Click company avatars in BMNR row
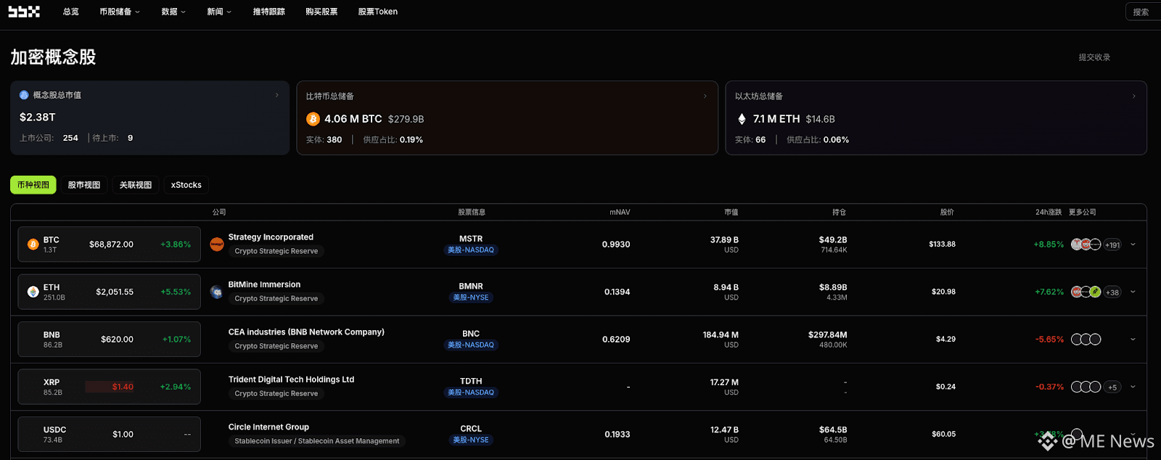 (x=1086, y=292)
